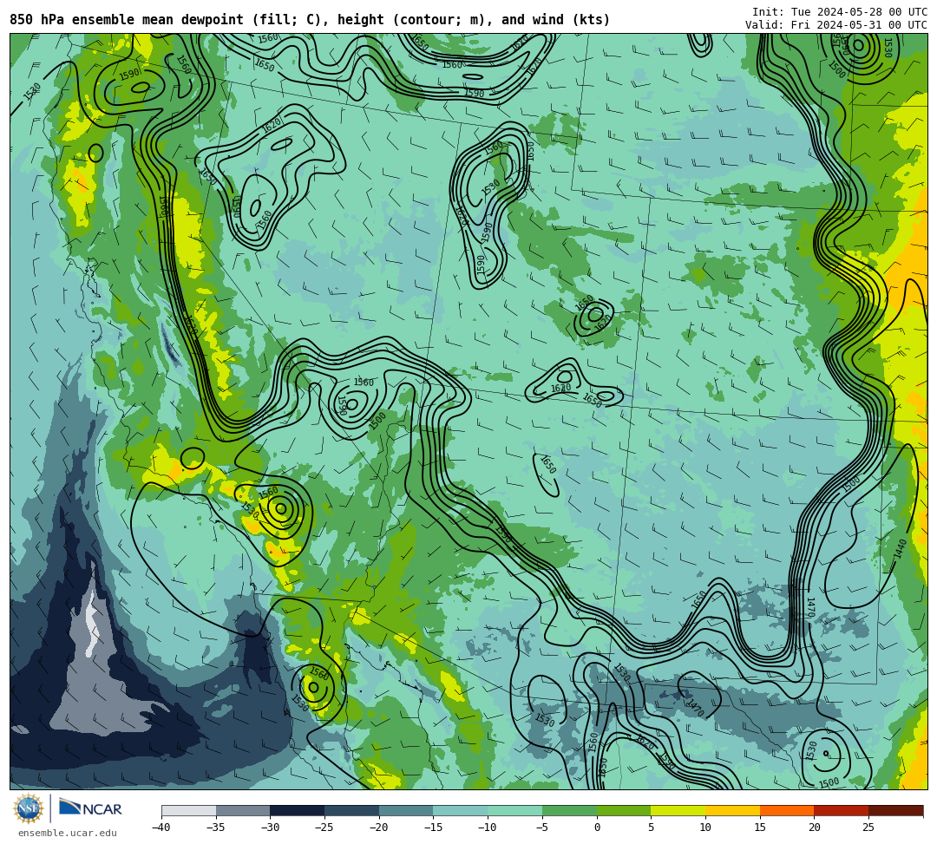Click the 10 colorbar tick label
937x844 pixels.
[x=705, y=828]
